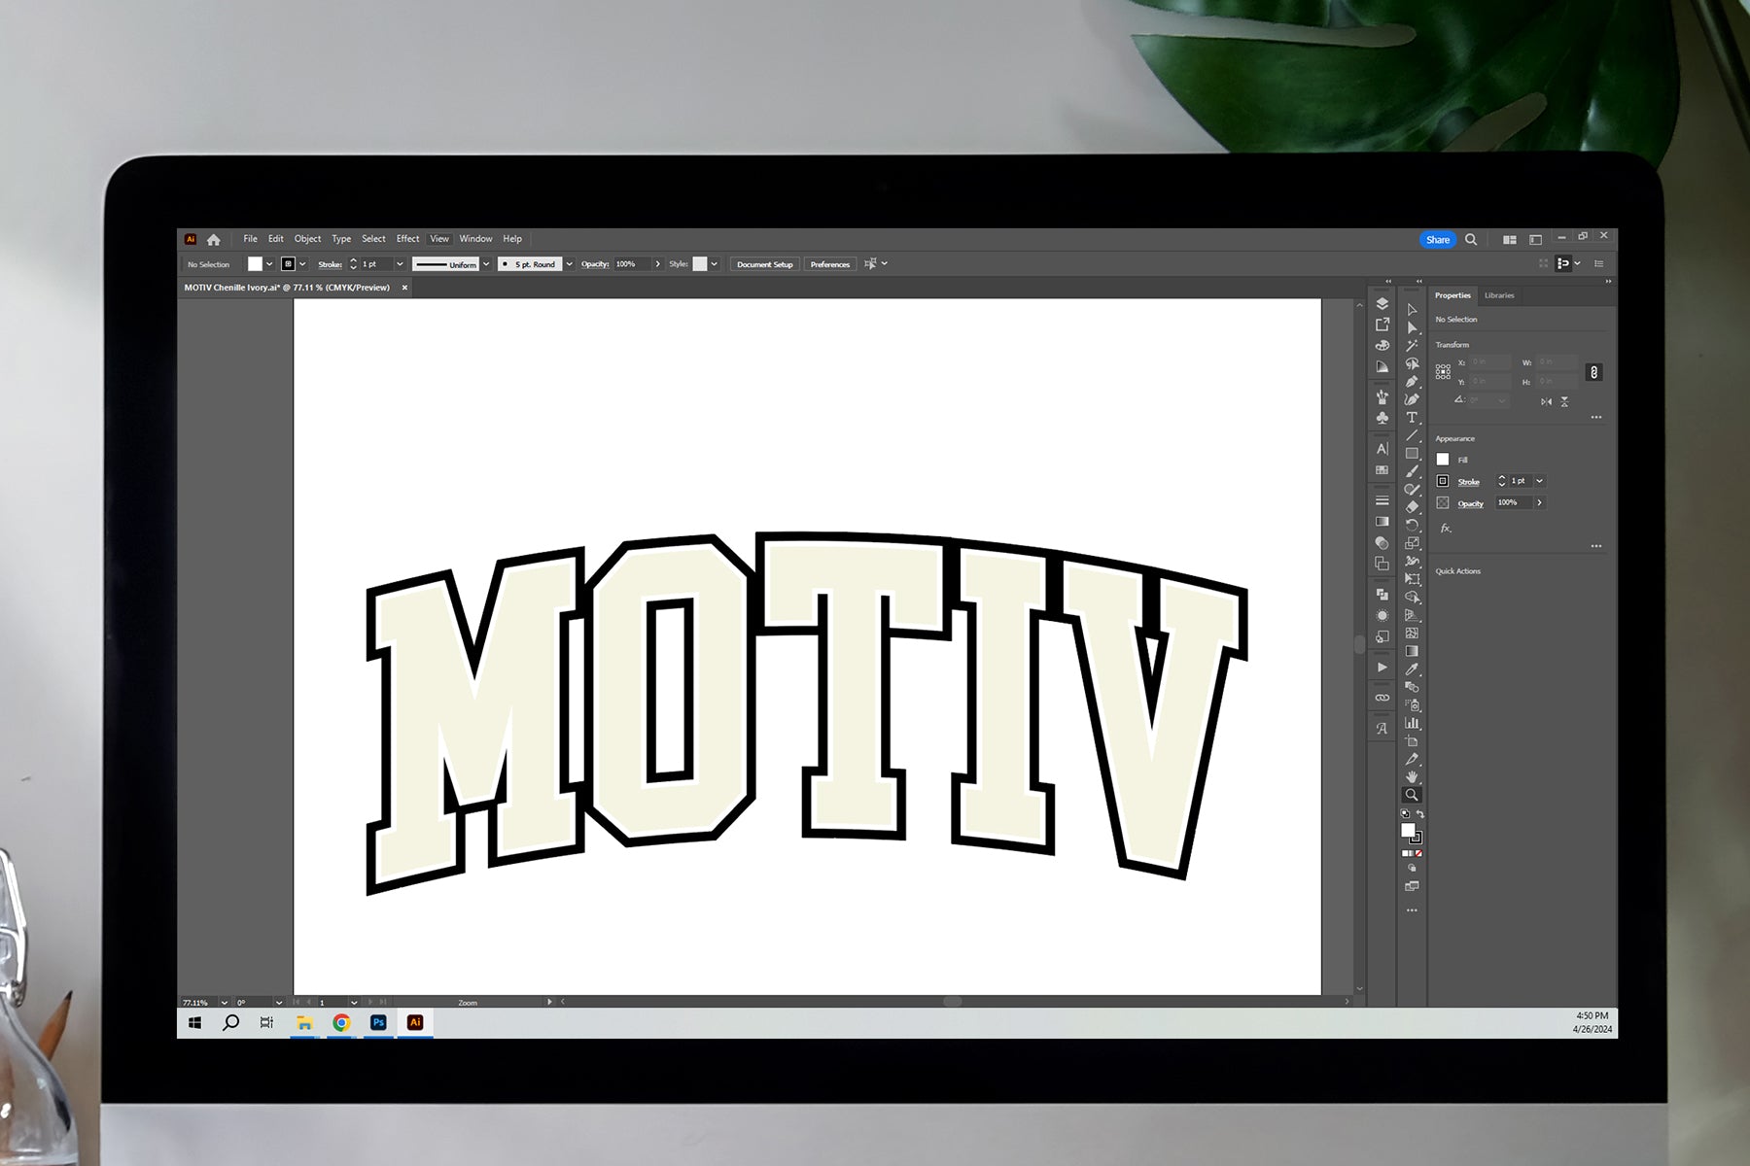Click the Home icon in the menu bar
The image size is (1750, 1166).
click(x=214, y=240)
